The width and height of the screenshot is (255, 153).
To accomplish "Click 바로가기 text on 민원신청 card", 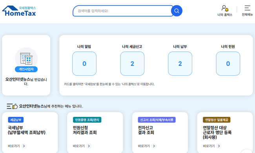I will (x=79, y=146).
